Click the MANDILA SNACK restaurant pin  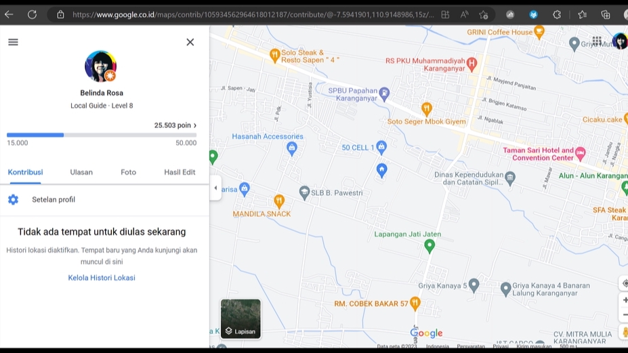point(279,201)
